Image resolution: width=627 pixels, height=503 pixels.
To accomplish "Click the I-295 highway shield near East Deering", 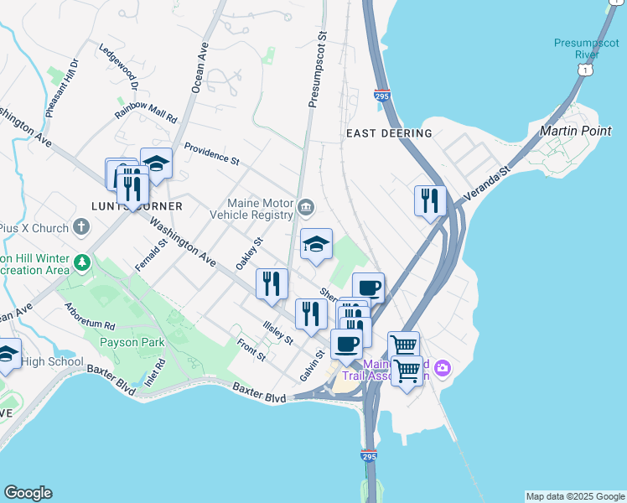I will (x=382, y=96).
